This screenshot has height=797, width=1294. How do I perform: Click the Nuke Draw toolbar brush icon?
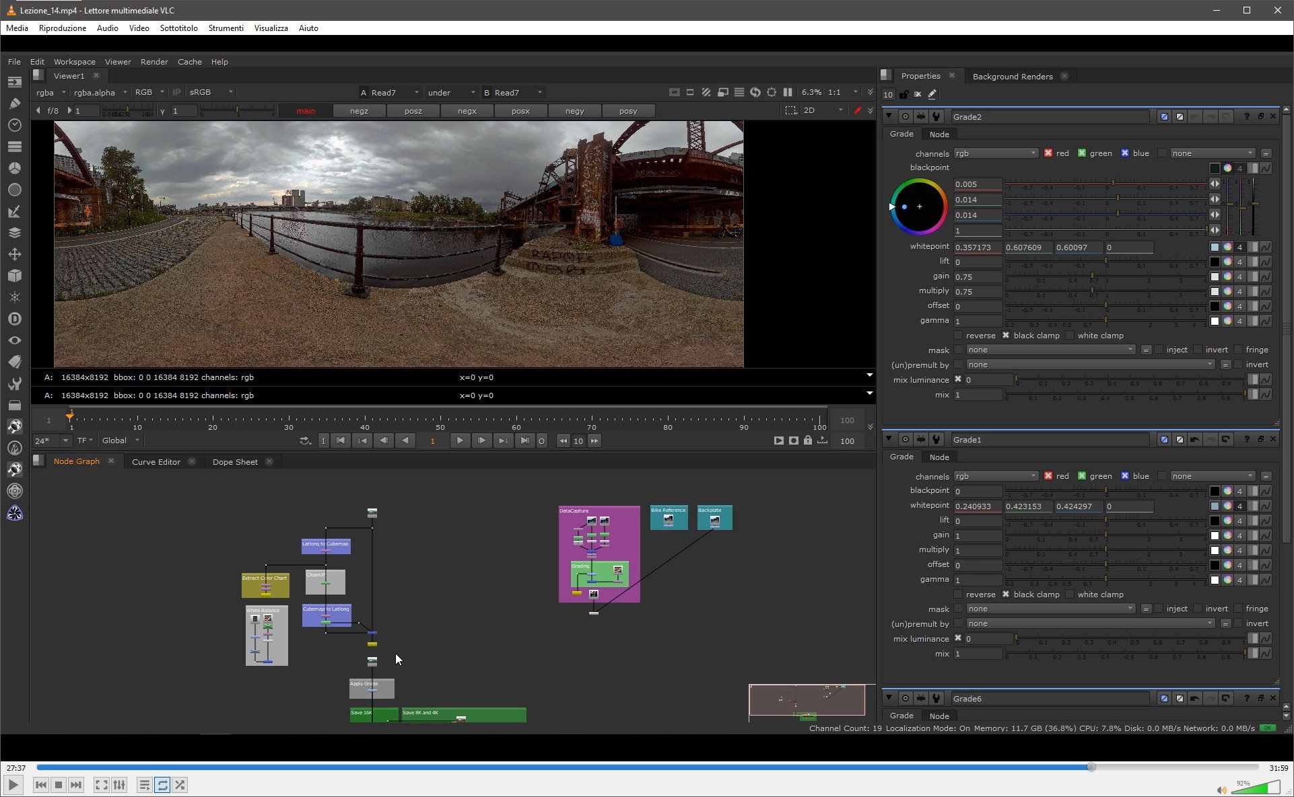[x=14, y=104]
